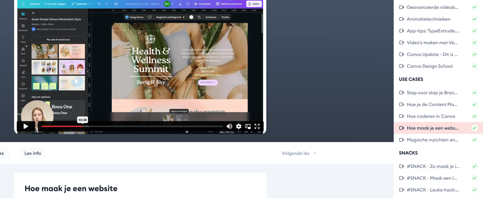Click the video icon beside #SNACK - Maak een l...
This screenshot has height=198, width=483.
(x=401, y=178)
